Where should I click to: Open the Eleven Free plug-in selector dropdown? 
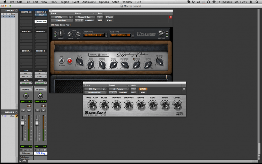point(61,20)
